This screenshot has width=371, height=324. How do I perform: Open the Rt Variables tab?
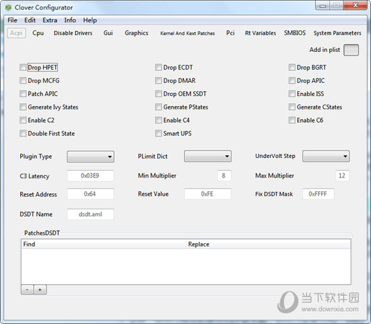click(260, 33)
